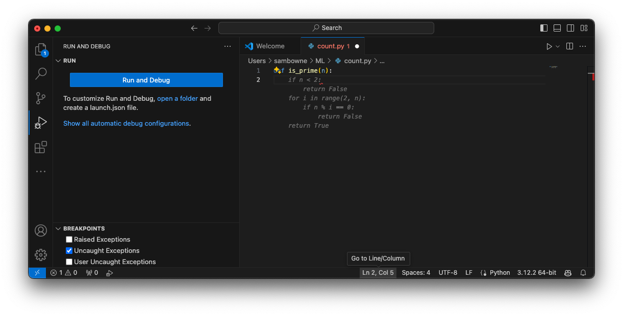Click the Search command center field
Screen dimensions: 623x316
[x=326, y=28]
